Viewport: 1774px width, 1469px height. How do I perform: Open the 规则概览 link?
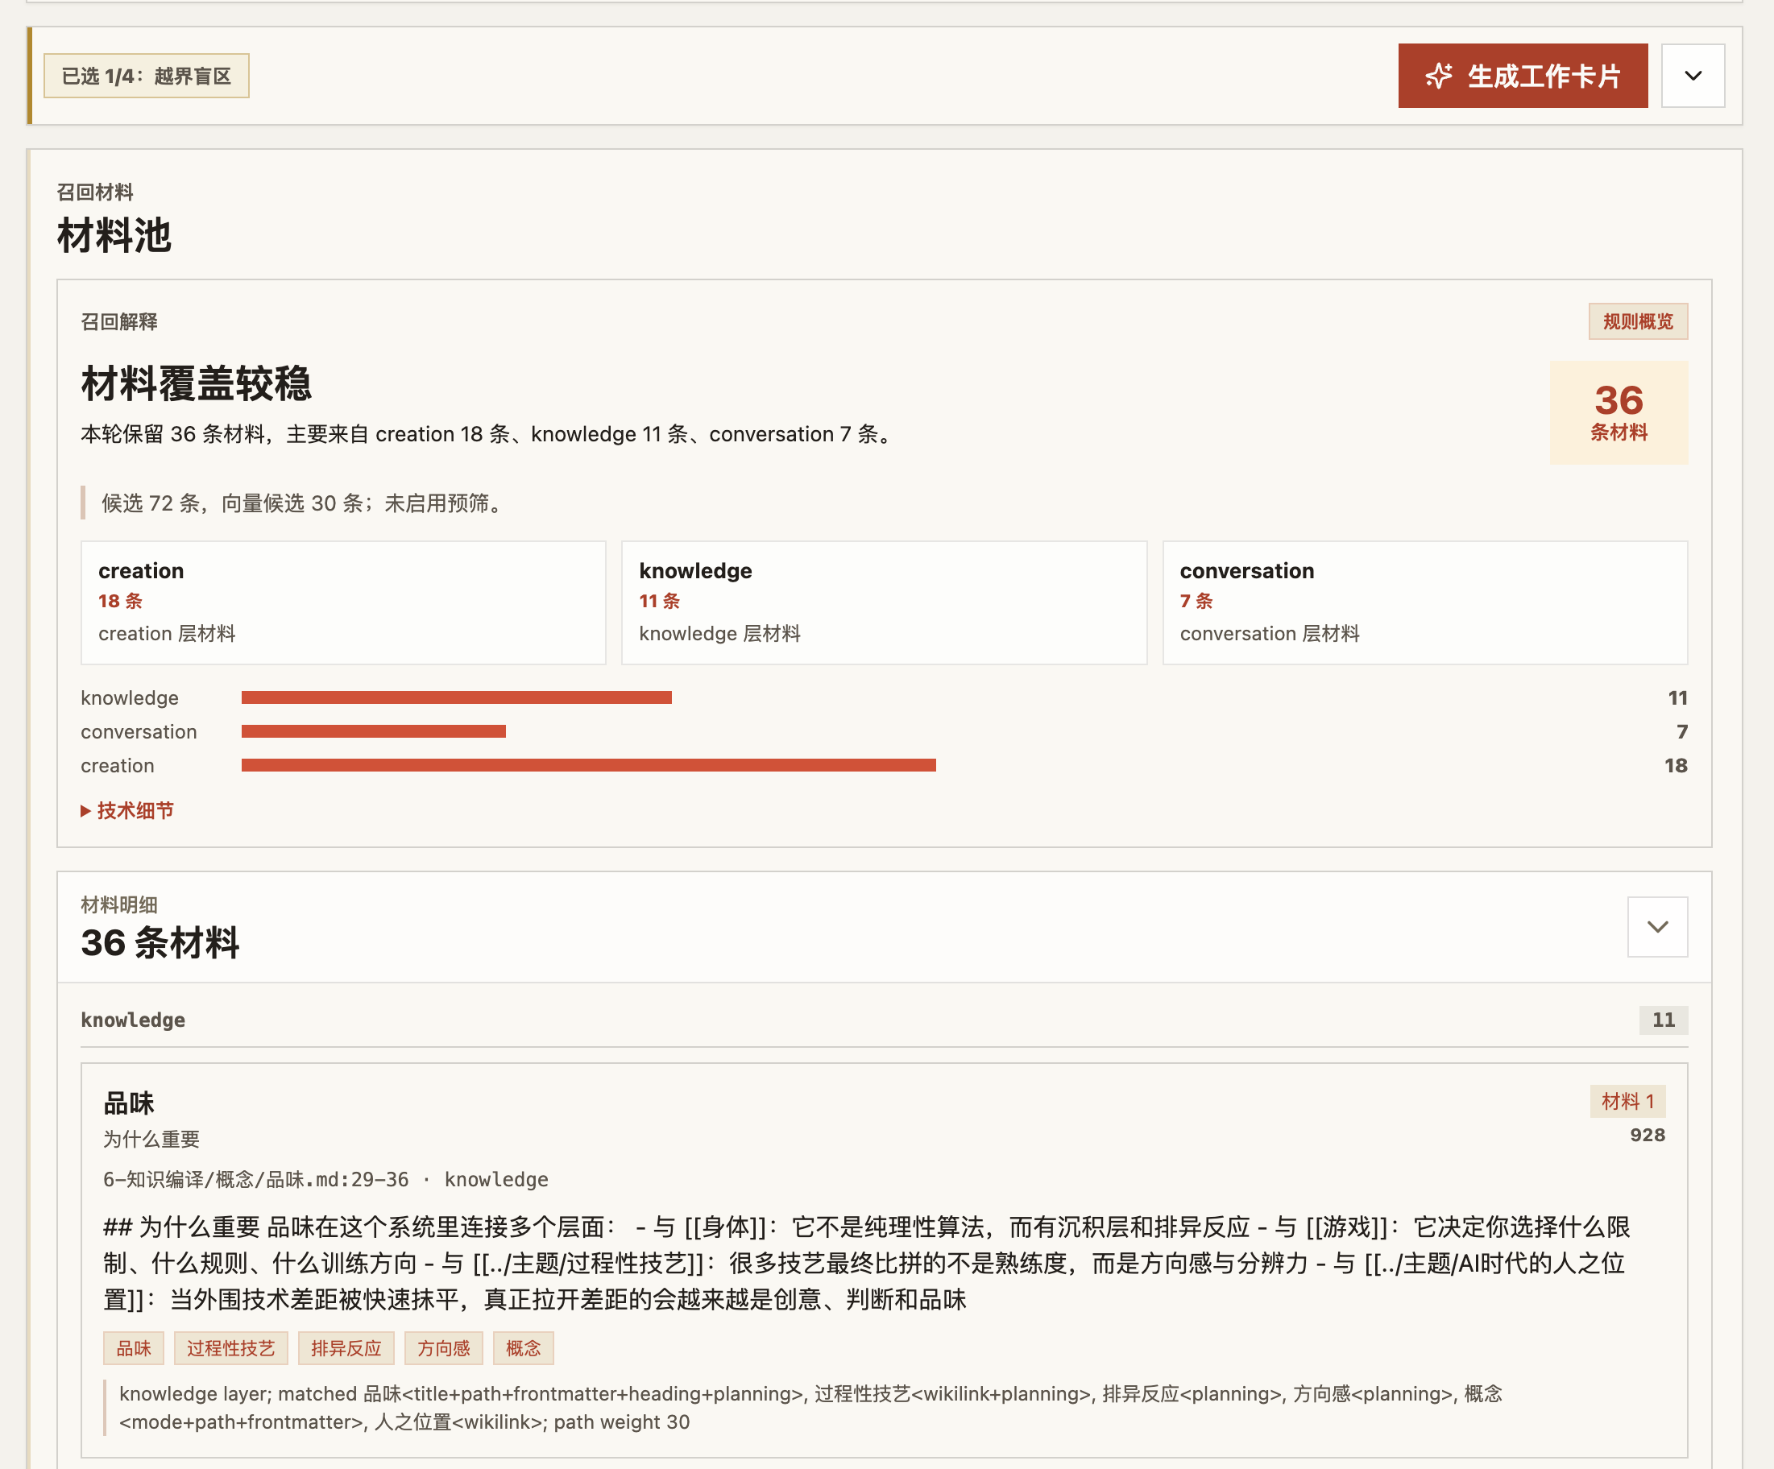[x=1637, y=321]
